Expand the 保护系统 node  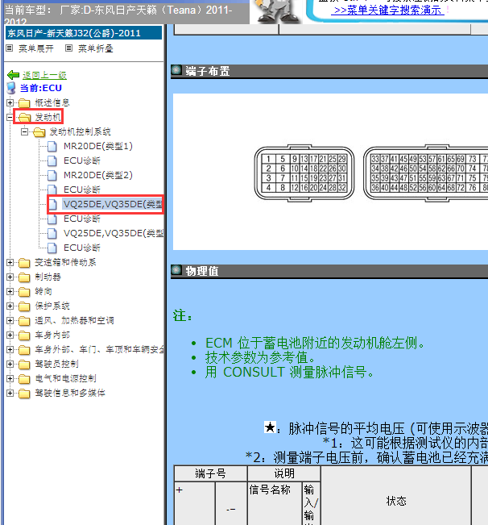tap(10, 306)
